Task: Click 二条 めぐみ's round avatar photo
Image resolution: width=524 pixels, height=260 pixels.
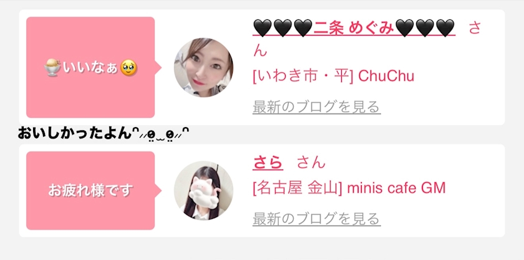Action: (203, 67)
